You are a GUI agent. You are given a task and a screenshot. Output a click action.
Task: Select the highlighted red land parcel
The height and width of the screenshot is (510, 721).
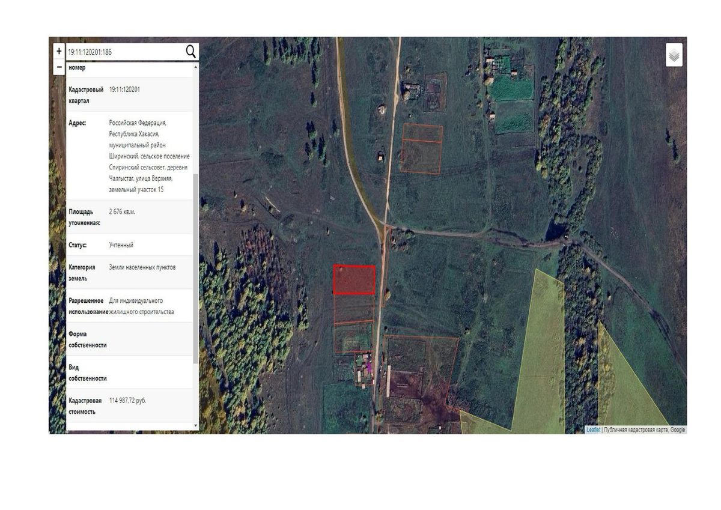point(354,280)
